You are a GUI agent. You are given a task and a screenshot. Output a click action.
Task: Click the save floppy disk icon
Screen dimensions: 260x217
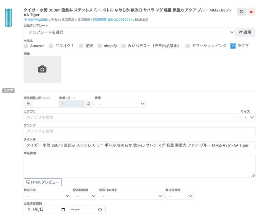click(241, 12)
